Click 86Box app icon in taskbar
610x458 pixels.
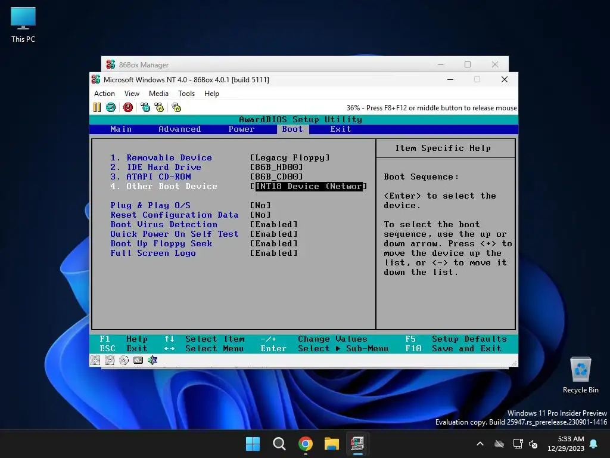[x=357, y=444]
